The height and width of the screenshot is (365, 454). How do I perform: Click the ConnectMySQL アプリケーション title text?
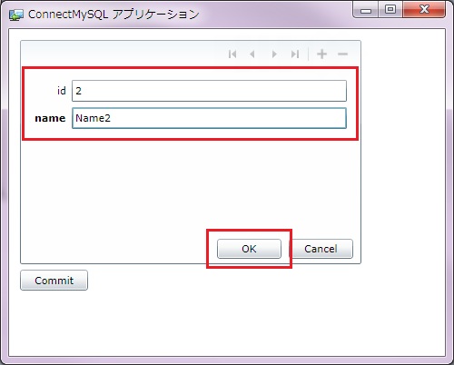coord(113,15)
